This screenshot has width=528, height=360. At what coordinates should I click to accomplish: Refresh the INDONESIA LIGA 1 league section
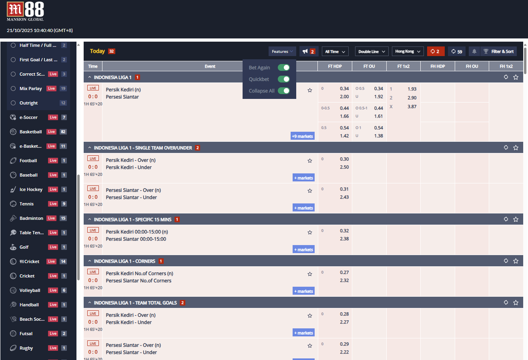506,77
